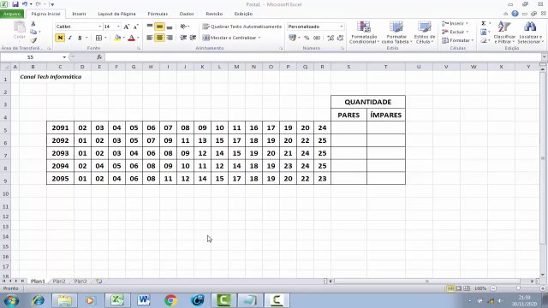Switch to the Inserir tab

coord(79,14)
